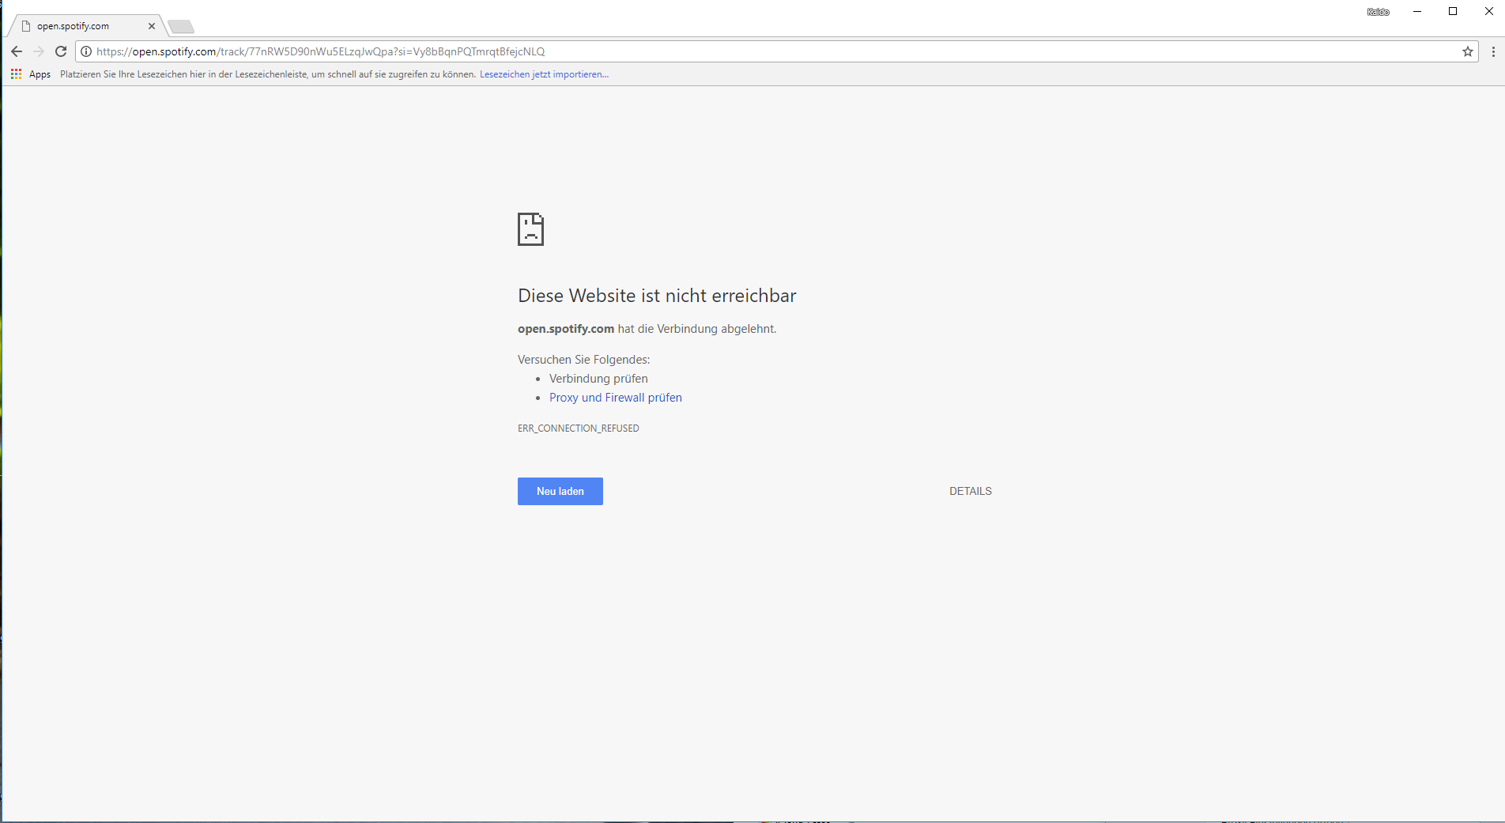This screenshot has height=823, width=1505.
Task: Go back to the previous page
Action: [17, 51]
